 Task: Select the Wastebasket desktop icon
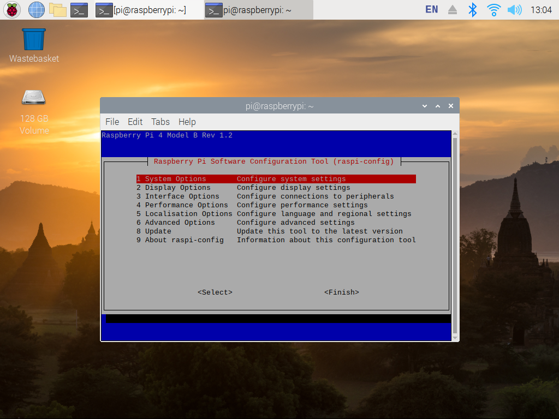[34, 46]
